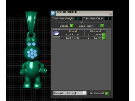
Task: Click the green arrow for 0.007tw row
Action: (x=104, y=35)
